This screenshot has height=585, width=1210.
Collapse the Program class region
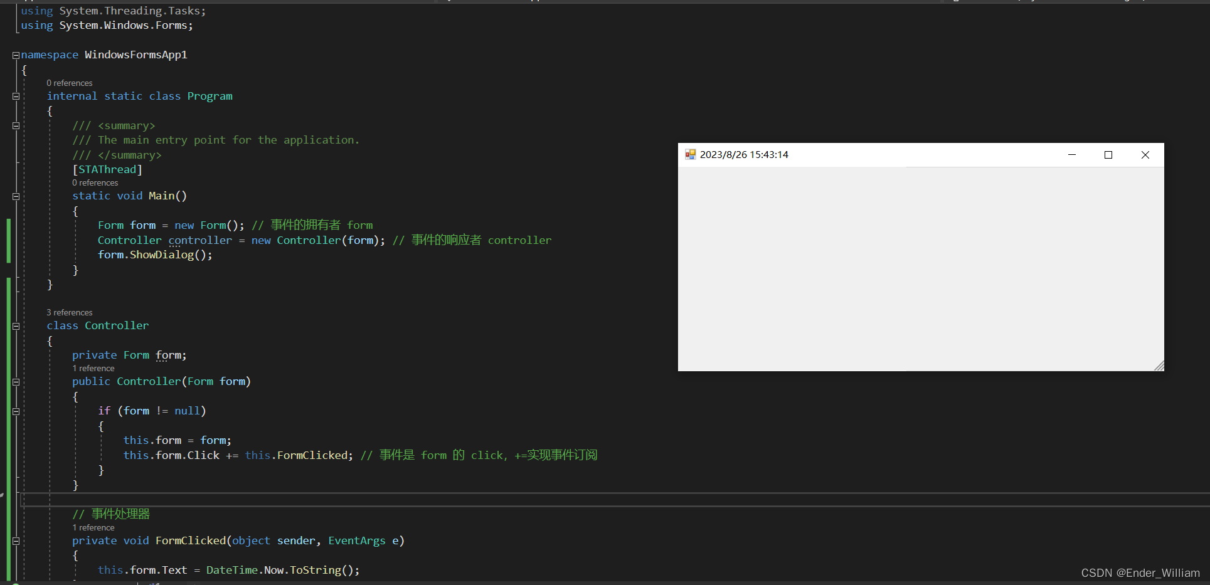pos(16,97)
